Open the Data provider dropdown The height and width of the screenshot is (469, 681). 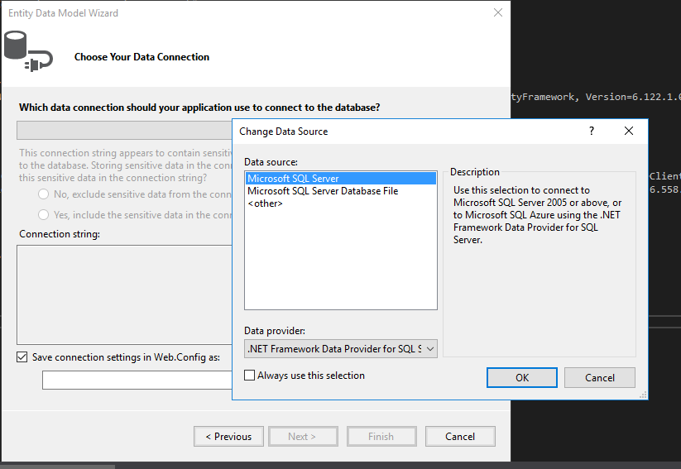(x=341, y=349)
